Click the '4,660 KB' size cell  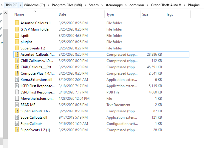(155, 92)
